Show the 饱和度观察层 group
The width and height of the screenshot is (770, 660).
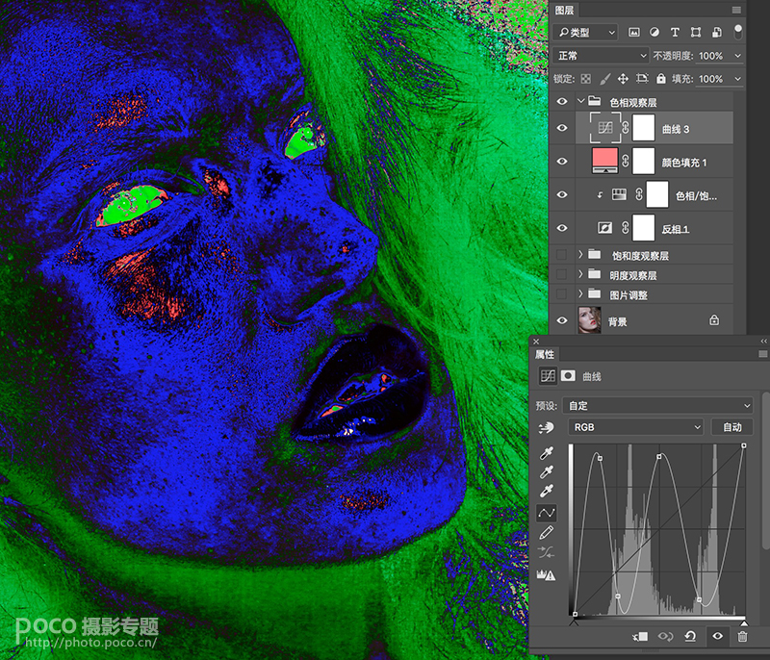tap(562, 255)
